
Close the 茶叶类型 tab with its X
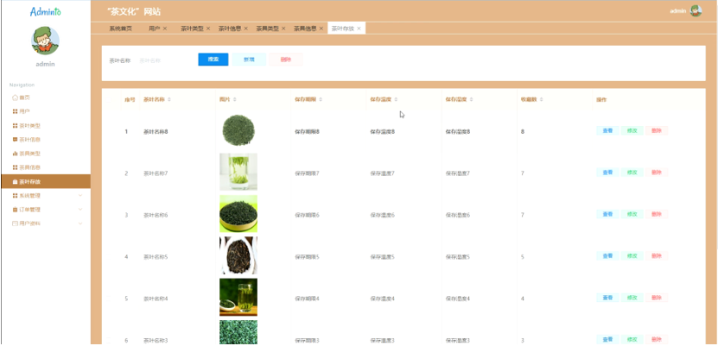coord(208,28)
